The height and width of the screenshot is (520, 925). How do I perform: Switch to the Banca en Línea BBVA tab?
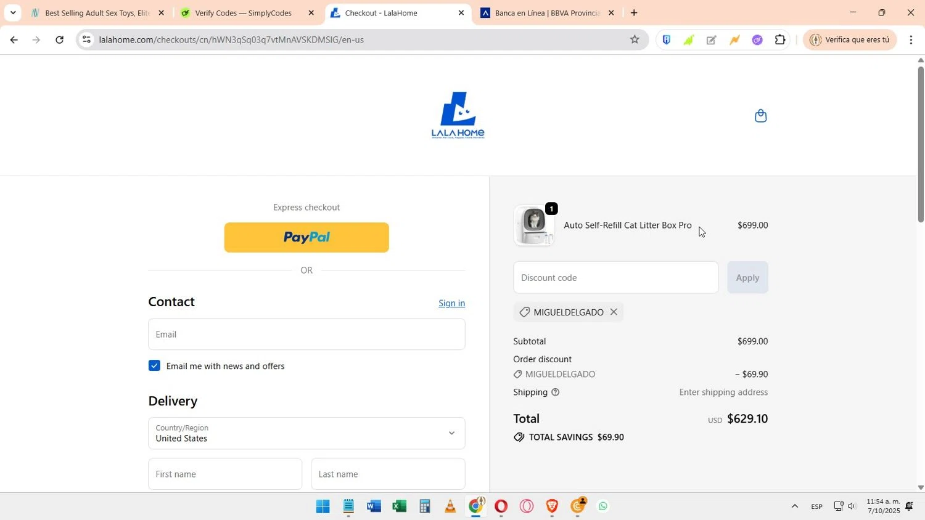(547, 12)
